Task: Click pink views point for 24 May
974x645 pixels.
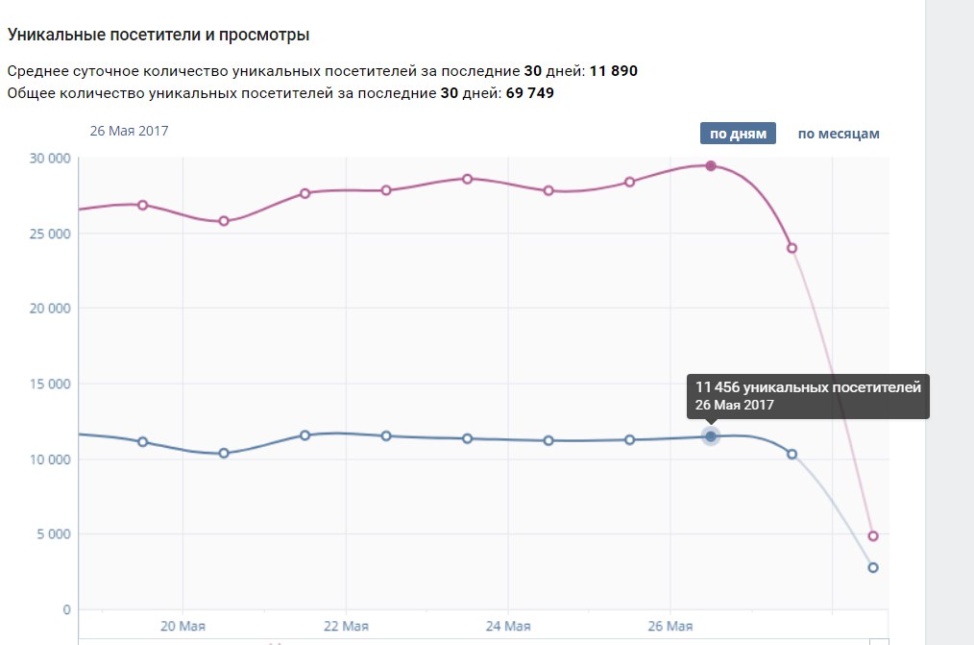Action: click(548, 190)
